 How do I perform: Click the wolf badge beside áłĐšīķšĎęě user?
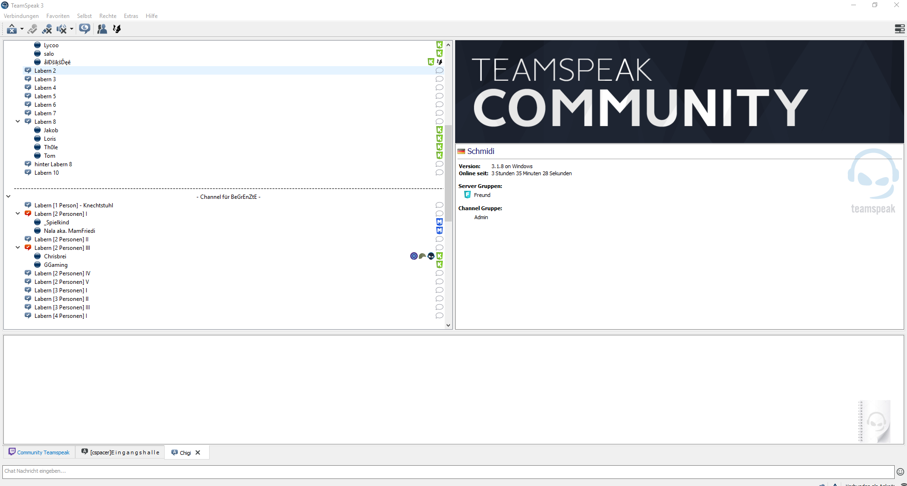pos(440,62)
